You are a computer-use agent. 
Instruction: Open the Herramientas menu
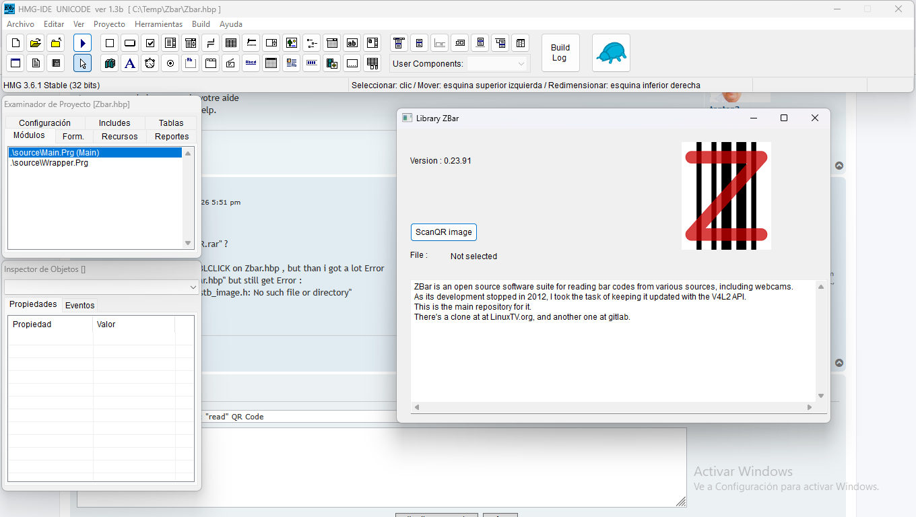click(159, 24)
